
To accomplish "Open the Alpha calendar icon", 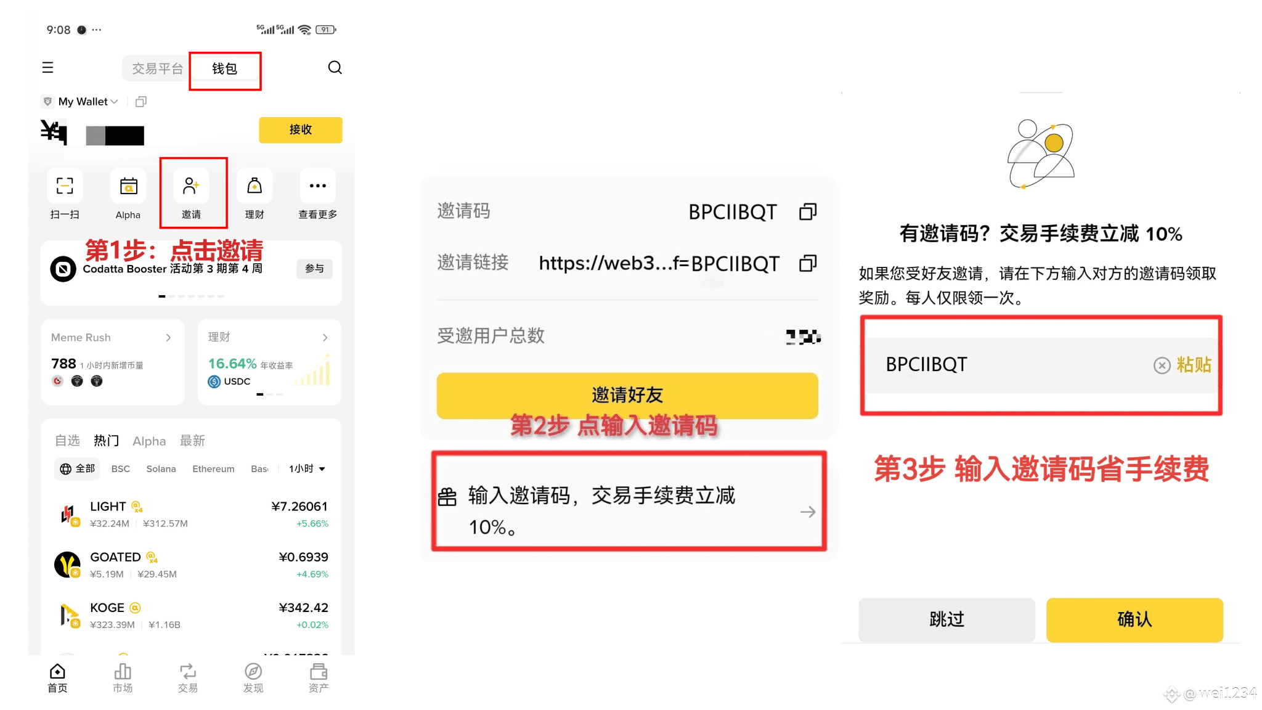I will pyautogui.click(x=128, y=186).
